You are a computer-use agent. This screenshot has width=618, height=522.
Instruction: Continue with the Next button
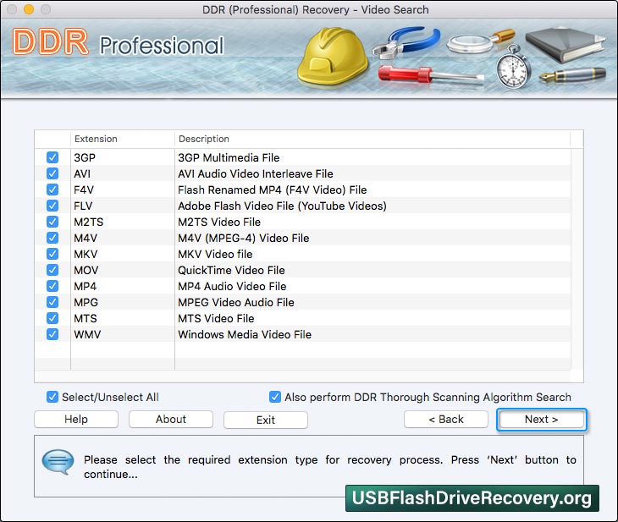[542, 420]
